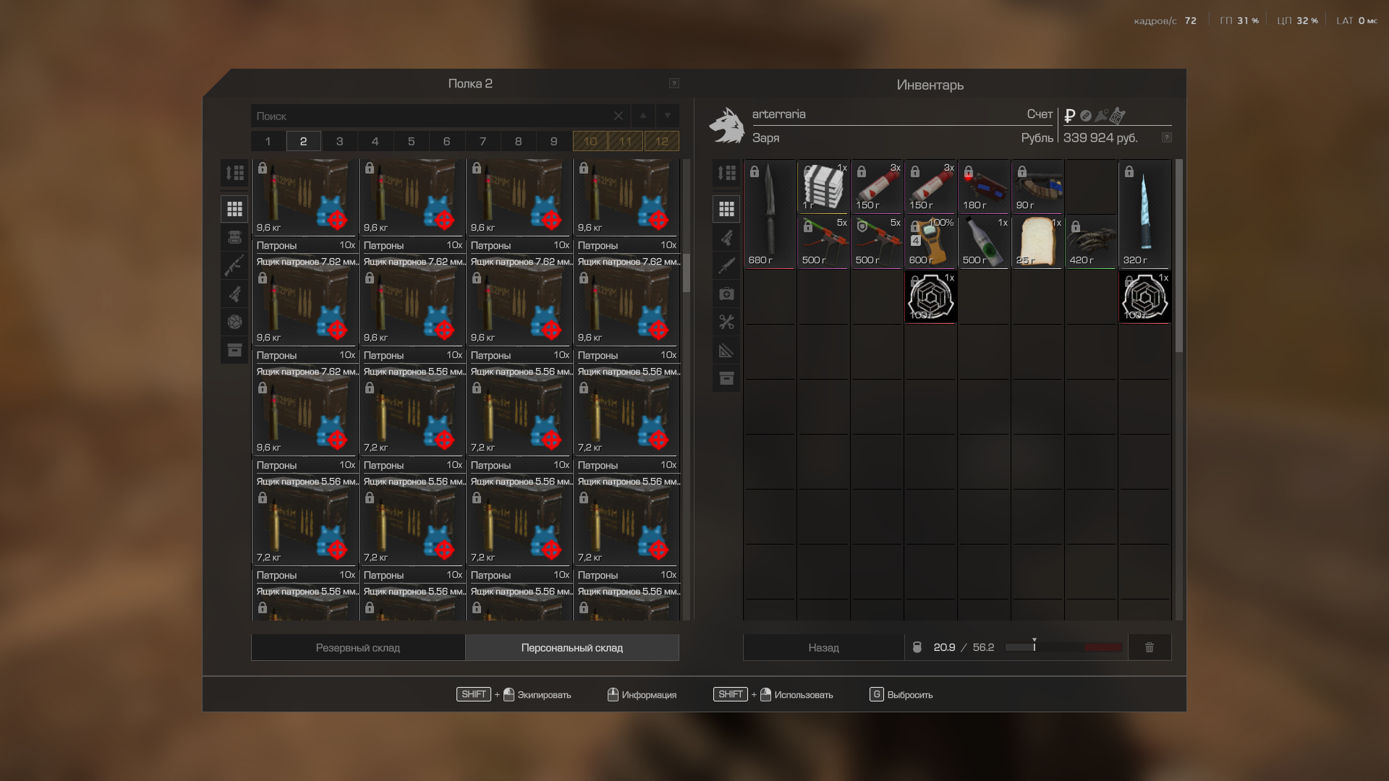The image size is (1389, 781).
Task: Select the vodka bottle weighing 500 г
Action: 984,242
